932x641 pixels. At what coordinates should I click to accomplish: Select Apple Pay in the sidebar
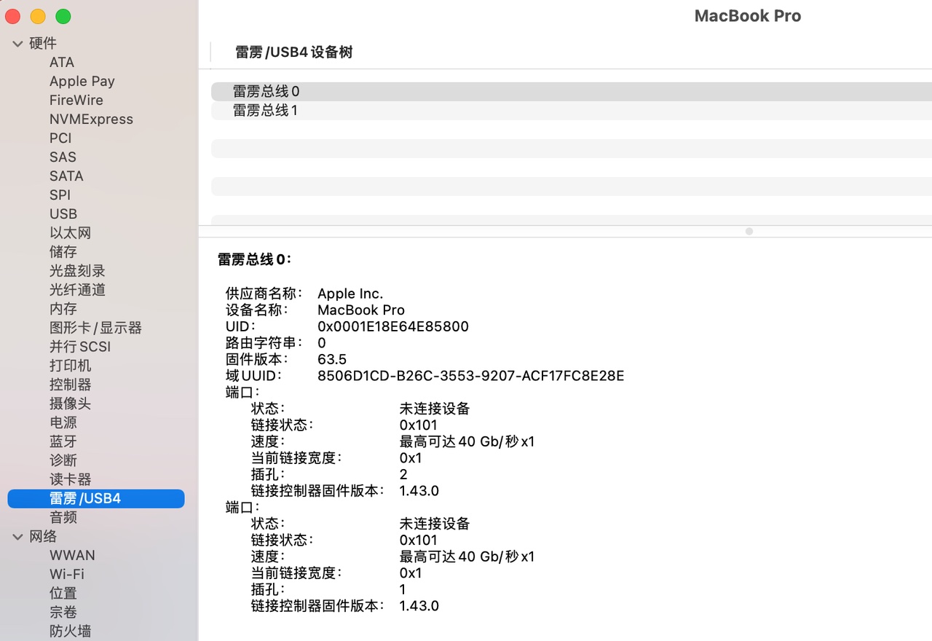(82, 82)
